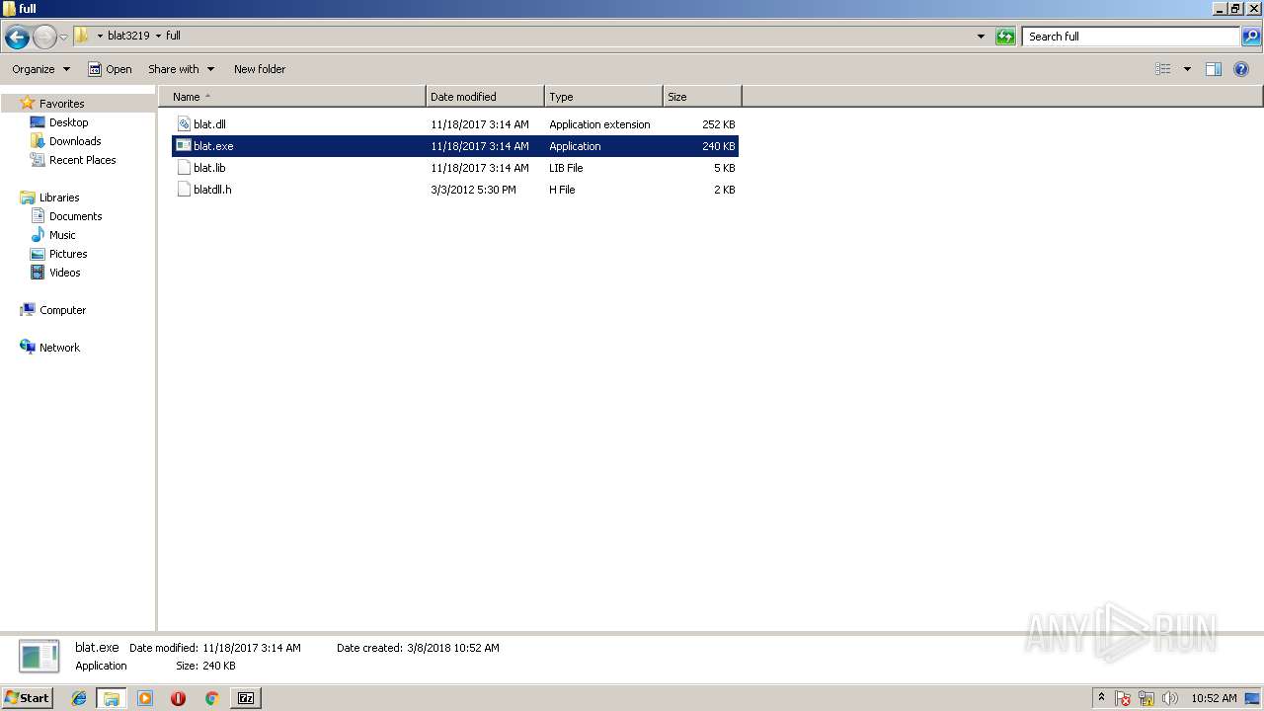This screenshot has height=711, width=1264.
Task: Open the Share with menu
Action: pos(181,69)
